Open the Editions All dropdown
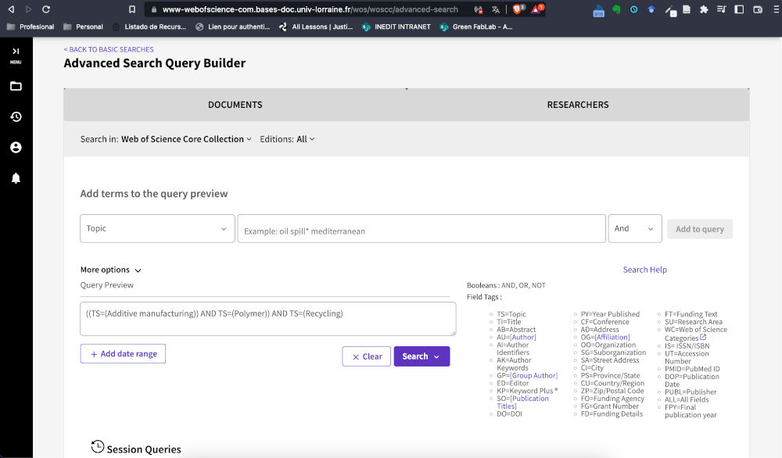Screen dimensions: 782x458 [305, 139]
